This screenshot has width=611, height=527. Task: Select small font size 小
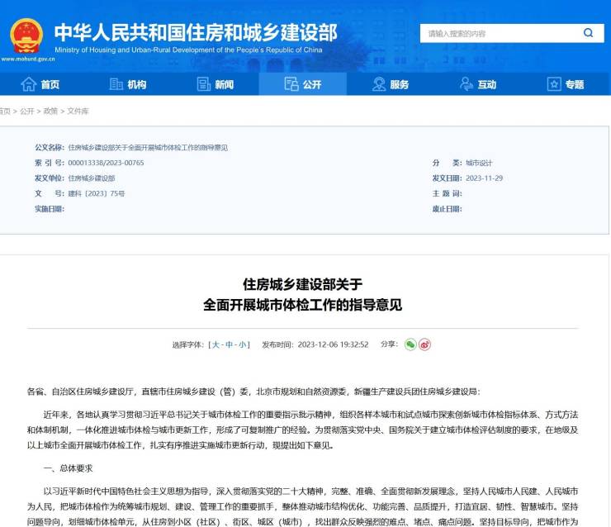[x=243, y=344]
